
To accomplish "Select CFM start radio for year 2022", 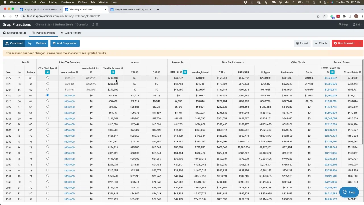I will coord(47,78).
